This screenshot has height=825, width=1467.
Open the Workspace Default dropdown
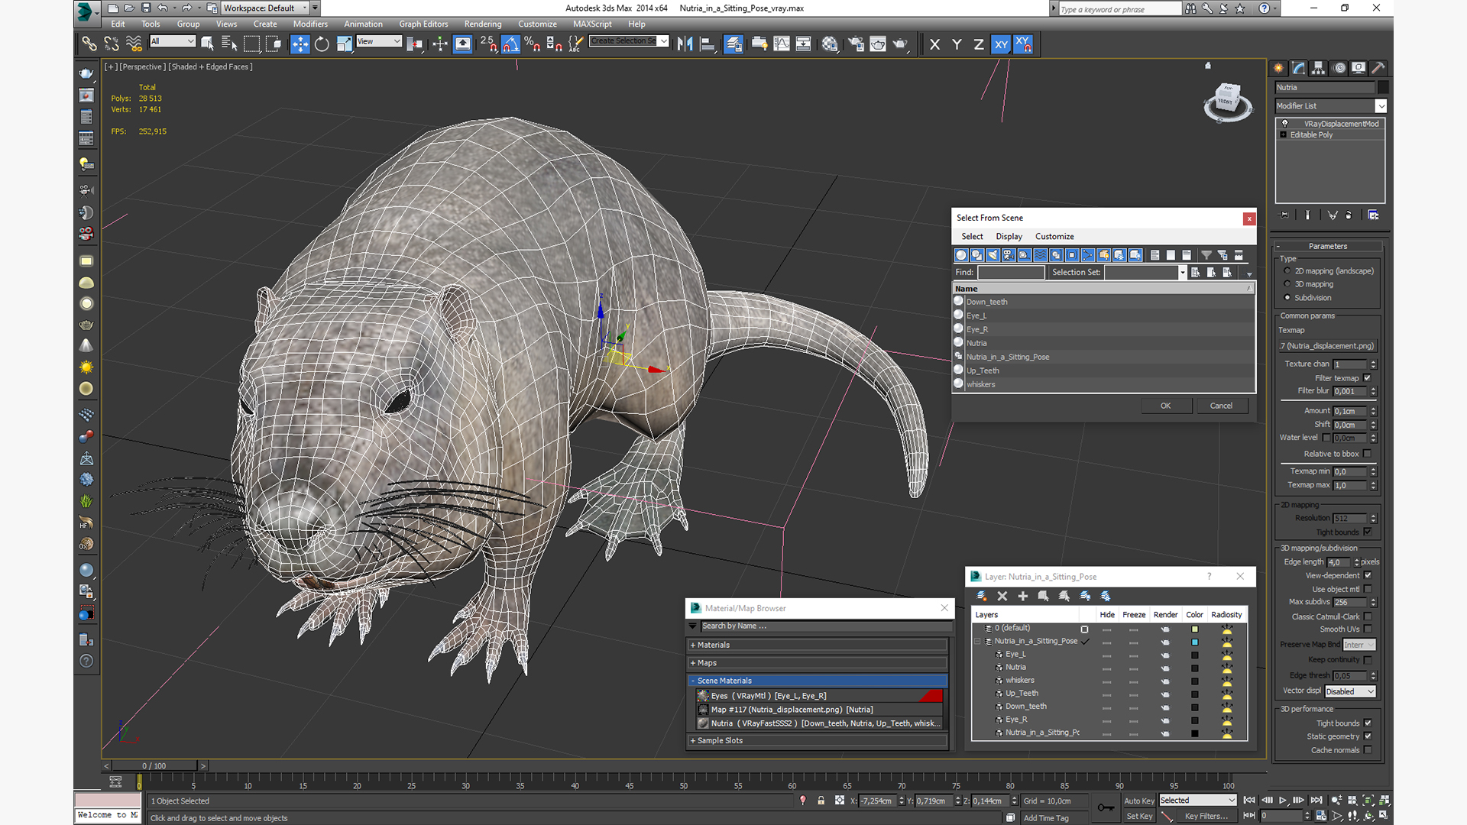coord(265,8)
